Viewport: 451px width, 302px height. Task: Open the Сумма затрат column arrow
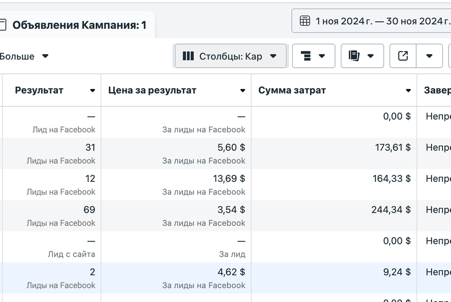pos(408,90)
